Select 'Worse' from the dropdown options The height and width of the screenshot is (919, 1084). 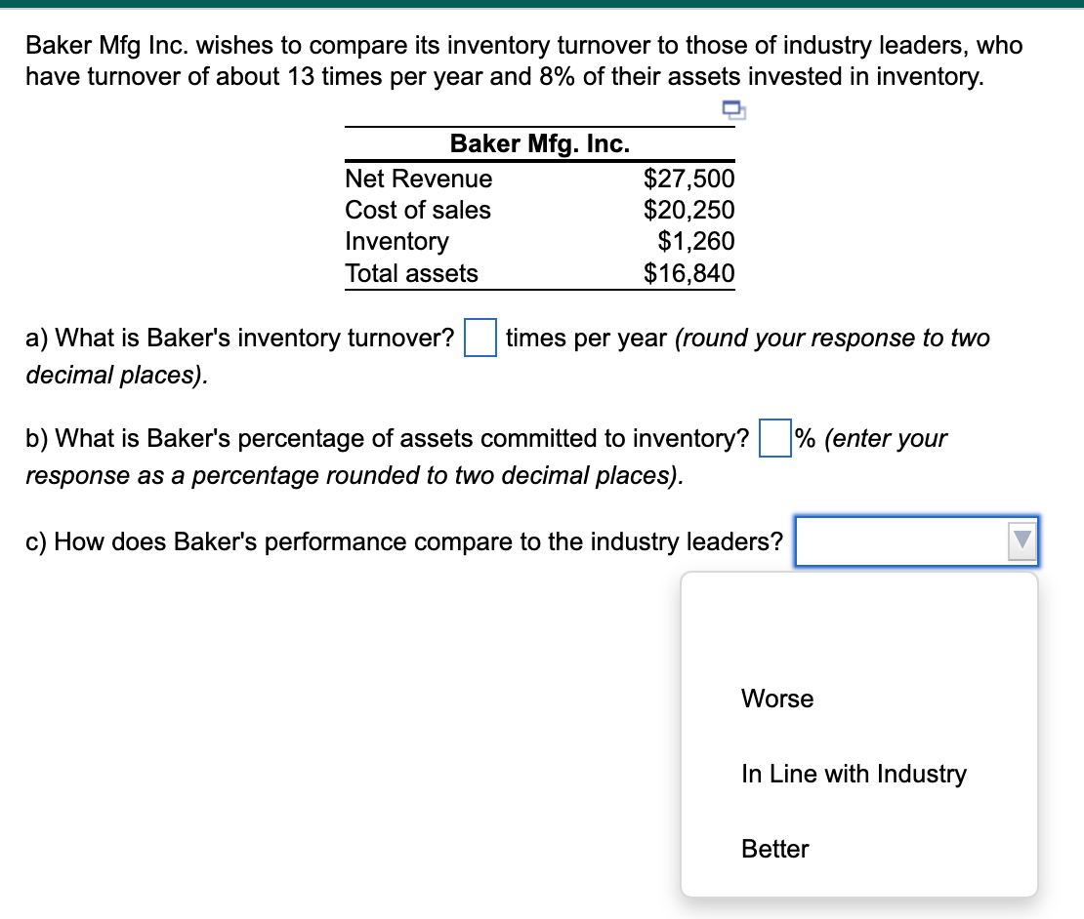[777, 699]
